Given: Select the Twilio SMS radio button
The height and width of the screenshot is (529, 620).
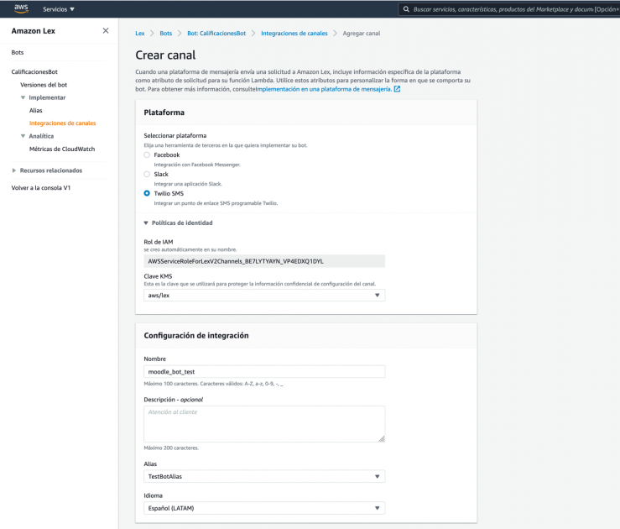Looking at the screenshot, I should (147, 193).
